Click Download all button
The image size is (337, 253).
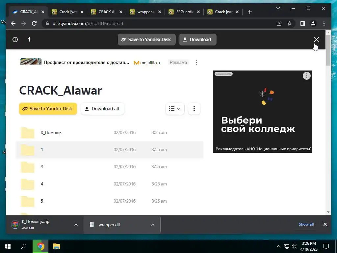(102, 109)
